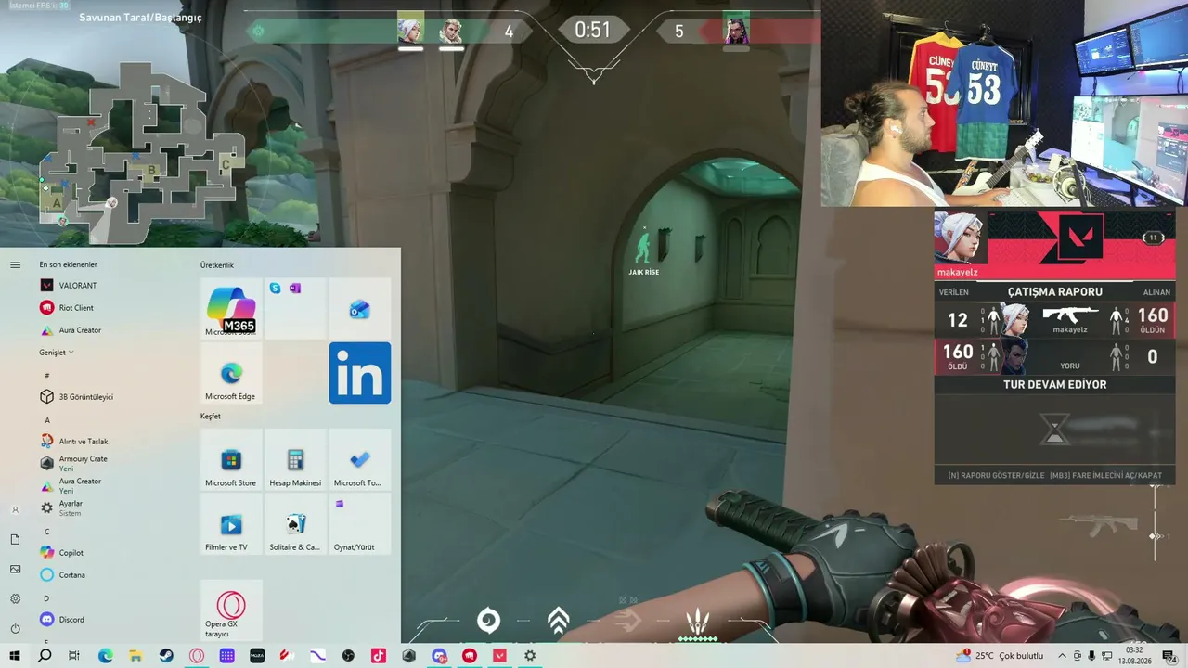This screenshot has height=668, width=1188.
Task: Click the Windows Start button
Action: (x=15, y=656)
